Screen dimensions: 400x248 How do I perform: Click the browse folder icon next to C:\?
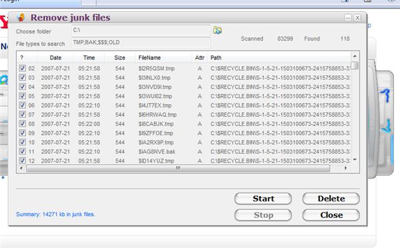click(x=217, y=31)
